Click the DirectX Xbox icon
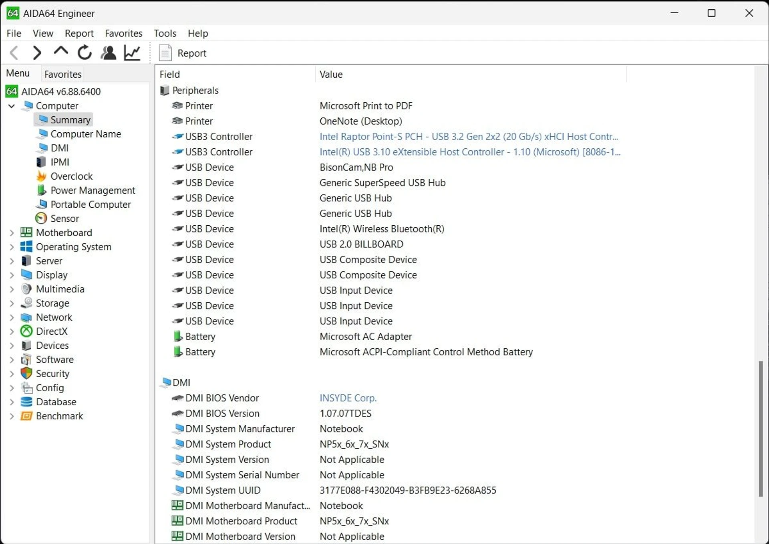The image size is (769, 544). [x=26, y=332]
